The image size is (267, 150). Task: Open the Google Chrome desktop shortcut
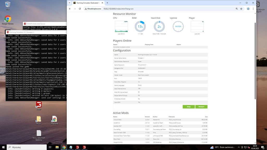[8, 20]
